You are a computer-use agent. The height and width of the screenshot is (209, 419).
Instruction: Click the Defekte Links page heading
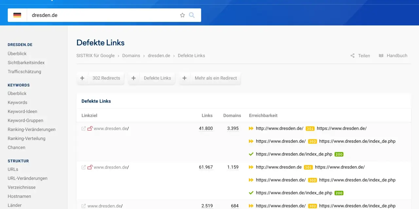point(100,42)
